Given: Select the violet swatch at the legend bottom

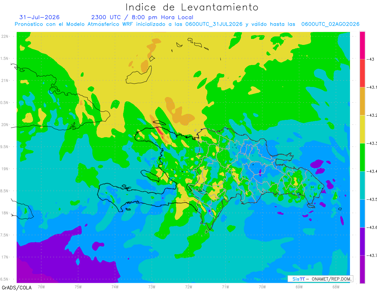Looking at the screenshot, I should (x=362, y=269).
